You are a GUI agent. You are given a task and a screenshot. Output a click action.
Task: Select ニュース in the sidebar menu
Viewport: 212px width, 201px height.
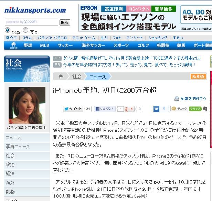pos(27,138)
